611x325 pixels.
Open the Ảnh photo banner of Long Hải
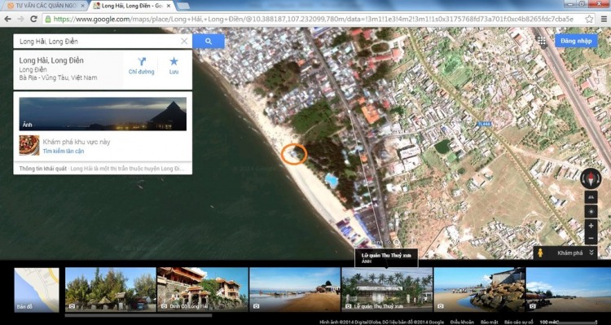[103, 114]
